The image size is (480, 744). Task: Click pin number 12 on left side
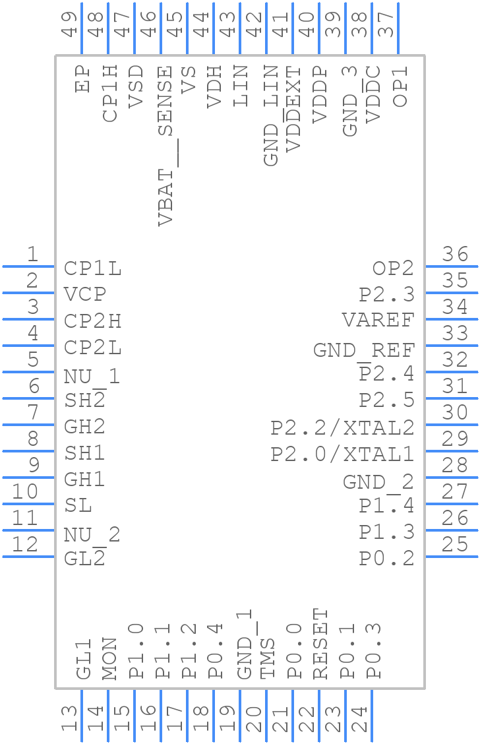click(25, 544)
